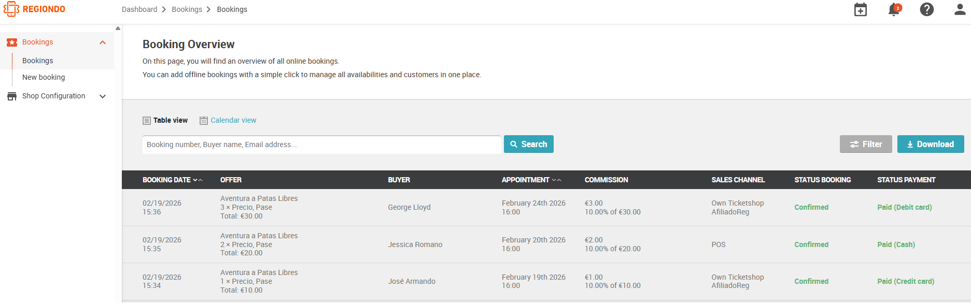This screenshot has width=971, height=303.
Task: Click the Bookings ticket icon in sidebar
Action: [12, 42]
